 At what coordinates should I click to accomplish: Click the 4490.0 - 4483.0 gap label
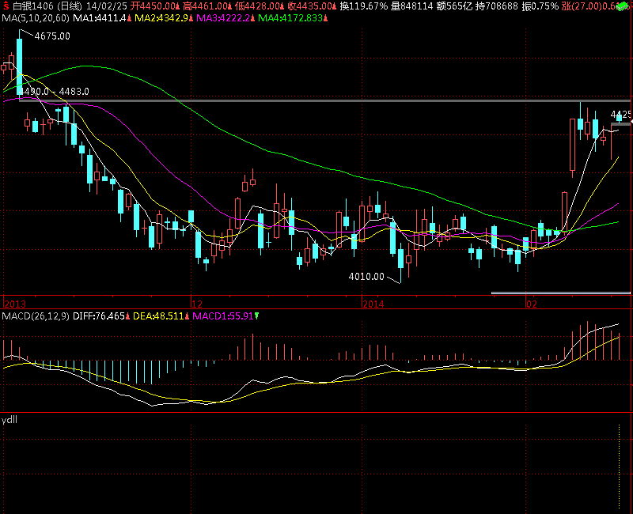tap(54, 92)
